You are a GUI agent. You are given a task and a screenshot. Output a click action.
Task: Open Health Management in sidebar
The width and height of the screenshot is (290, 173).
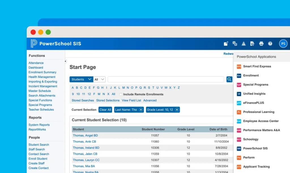tap(42, 77)
